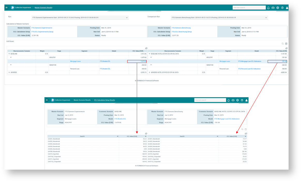The height and width of the screenshot is (182, 301).
Task: Expand the ADVERSE scenario row on the left
Action: point(9,72)
